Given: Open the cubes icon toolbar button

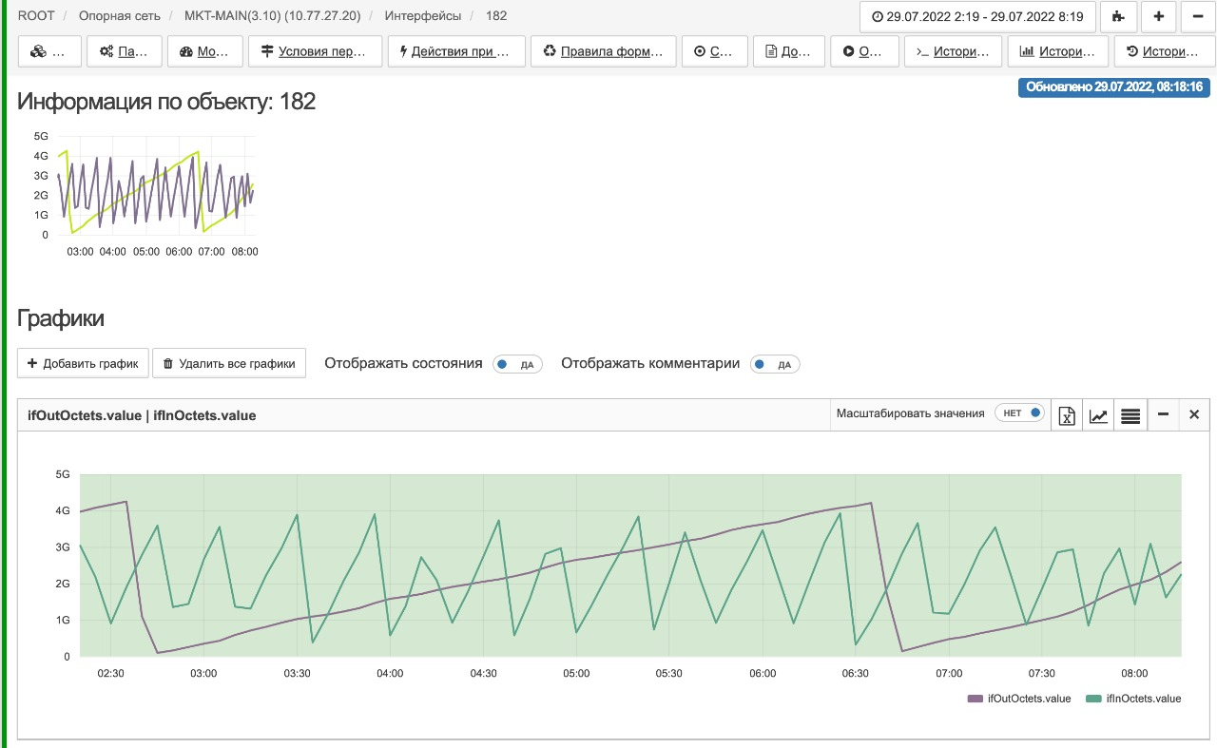Looking at the screenshot, I should point(48,51).
